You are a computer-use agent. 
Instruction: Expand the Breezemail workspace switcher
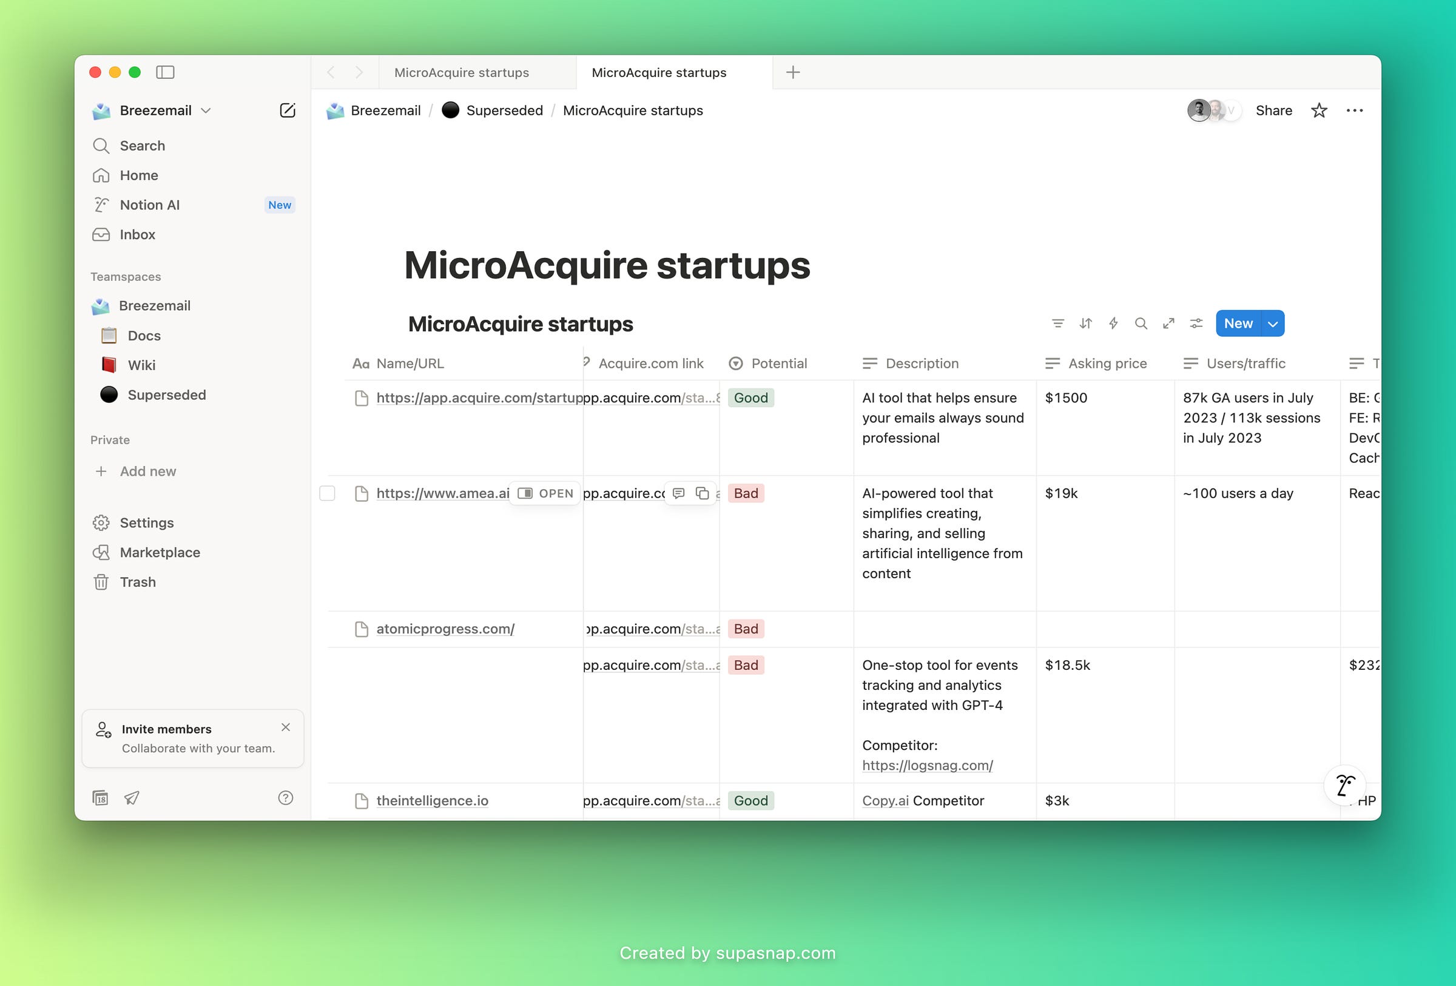coord(155,110)
